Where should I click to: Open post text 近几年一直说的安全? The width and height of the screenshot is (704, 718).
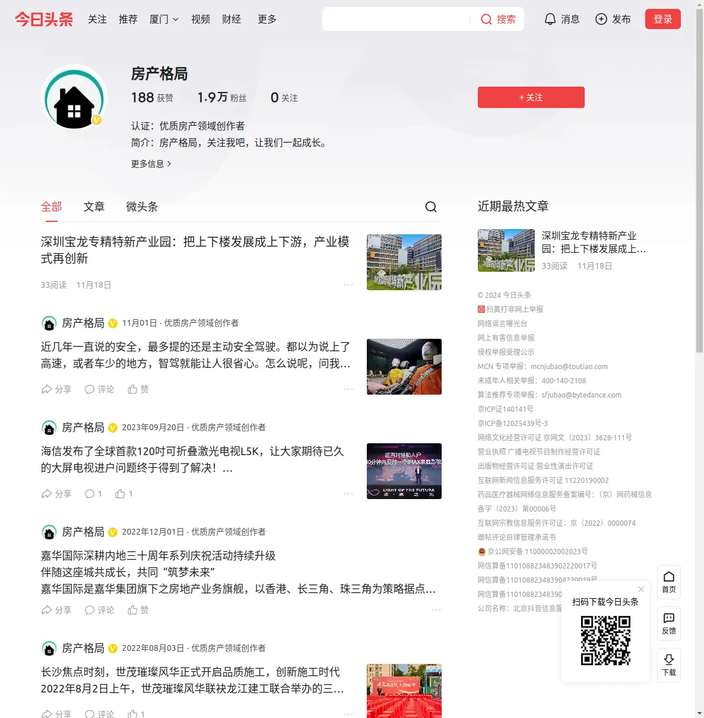[x=196, y=355]
